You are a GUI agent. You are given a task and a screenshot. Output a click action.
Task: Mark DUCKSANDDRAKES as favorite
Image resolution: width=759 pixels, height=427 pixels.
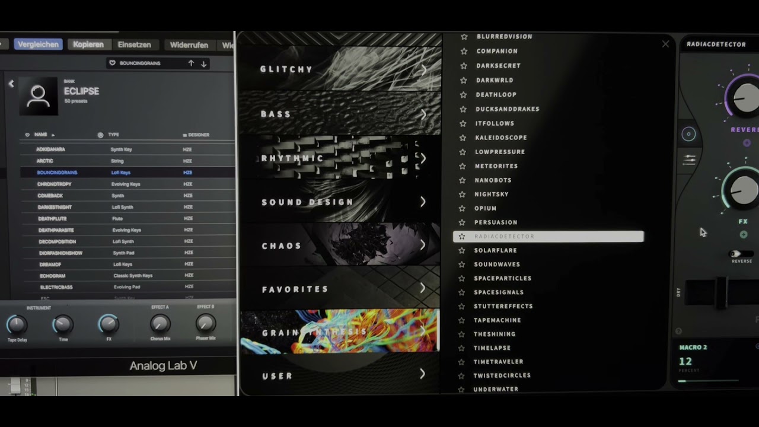tap(464, 109)
